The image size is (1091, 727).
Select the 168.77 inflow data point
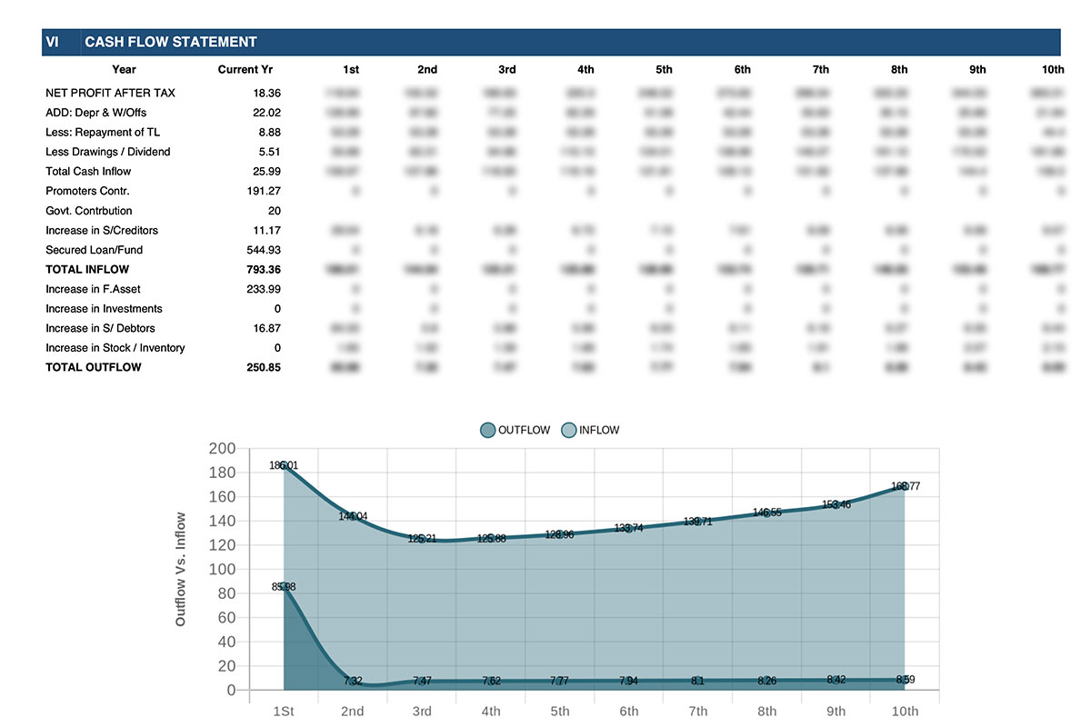[906, 486]
